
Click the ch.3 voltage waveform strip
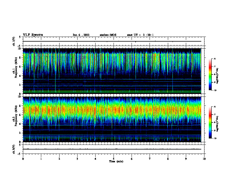114,149
